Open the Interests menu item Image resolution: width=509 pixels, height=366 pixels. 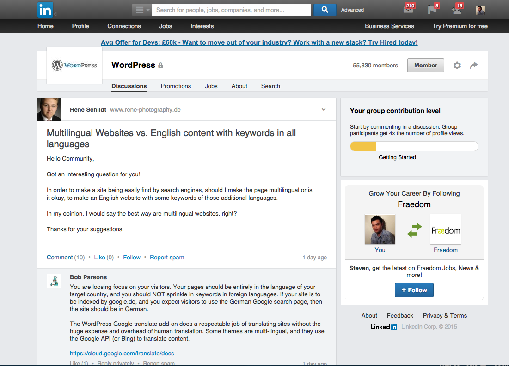(202, 26)
